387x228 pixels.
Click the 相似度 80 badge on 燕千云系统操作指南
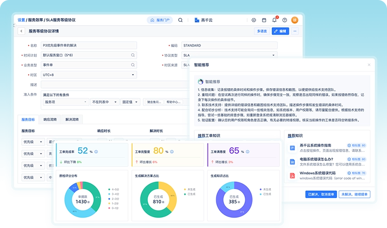357,146
